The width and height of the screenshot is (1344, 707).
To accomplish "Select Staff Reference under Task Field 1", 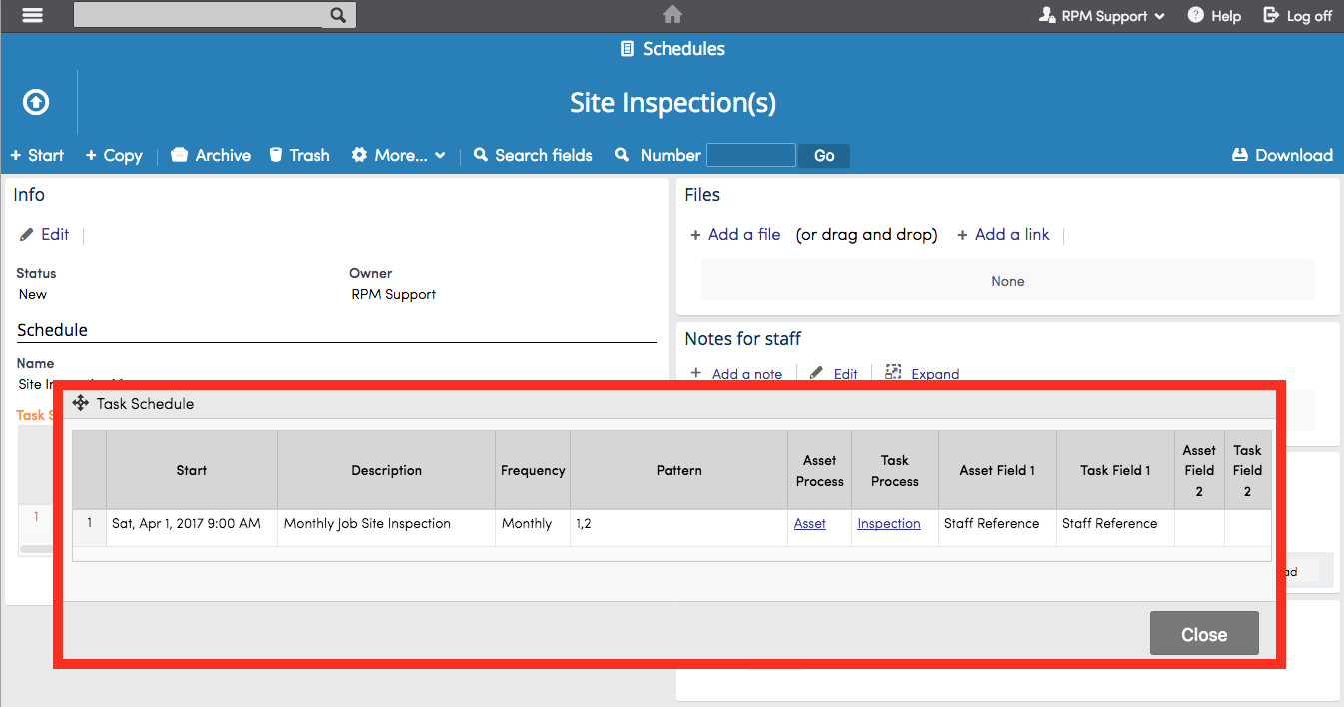I will click(1115, 528).
